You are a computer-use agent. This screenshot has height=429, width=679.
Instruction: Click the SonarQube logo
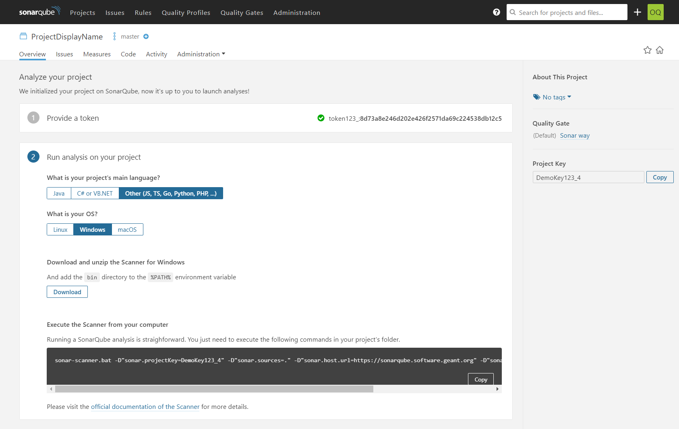(x=39, y=12)
